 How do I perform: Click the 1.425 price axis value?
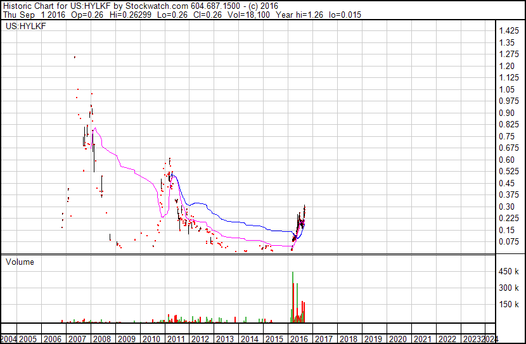pos(509,30)
